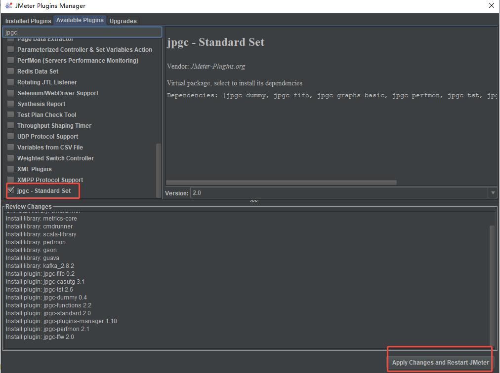
Task: Click 'Install plugin: jpgc-ffw 2.0' line
Action: (40, 336)
